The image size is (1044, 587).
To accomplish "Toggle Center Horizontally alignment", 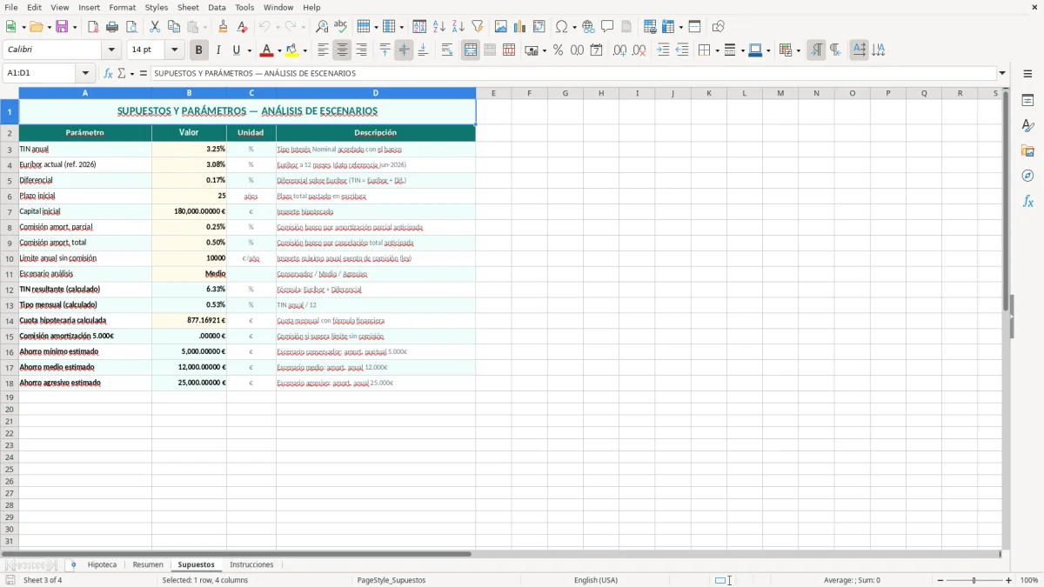I will click(x=343, y=50).
